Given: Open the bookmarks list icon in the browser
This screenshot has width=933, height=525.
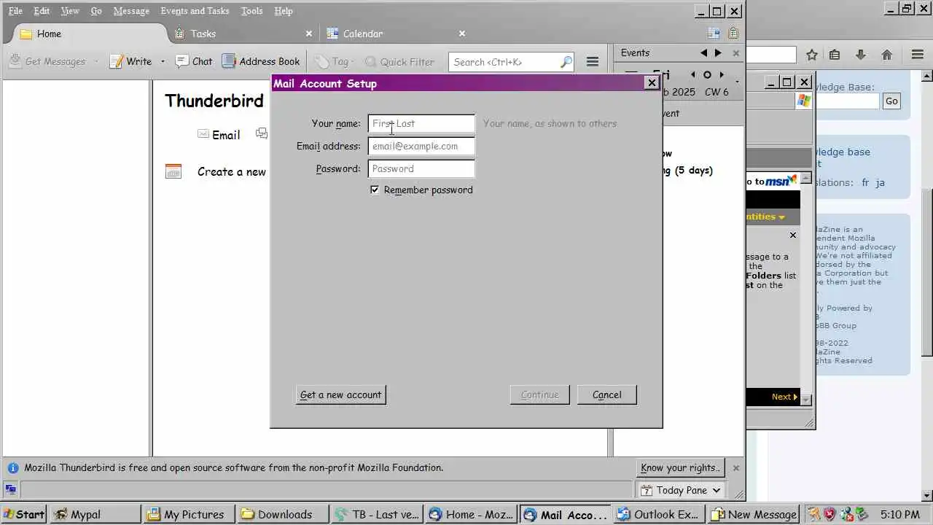Looking at the screenshot, I should 835,55.
